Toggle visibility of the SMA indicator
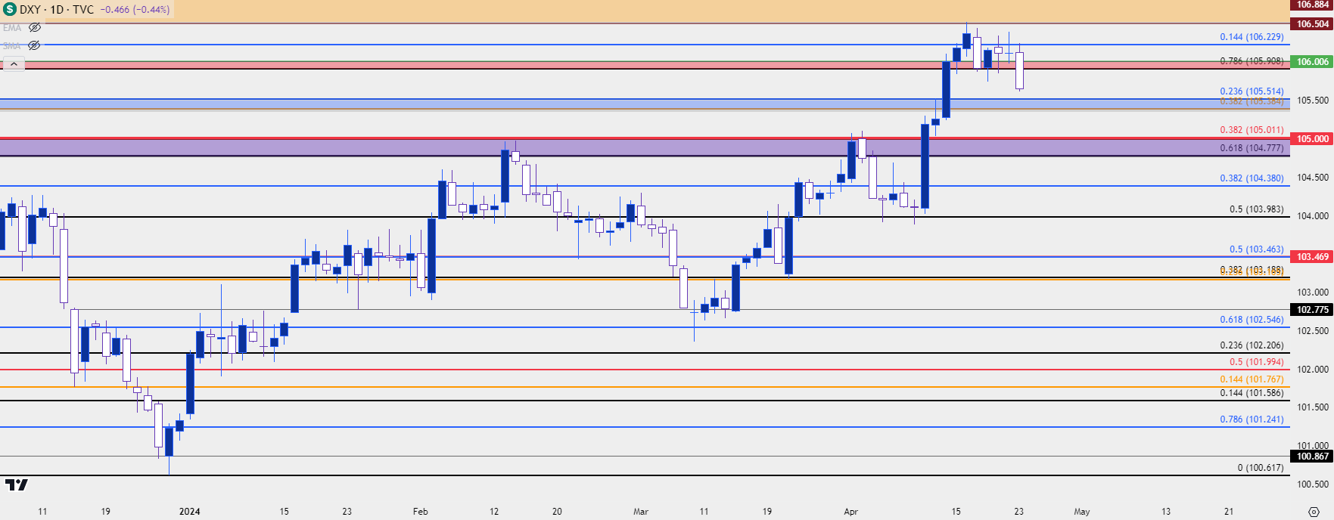Image resolution: width=1334 pixels, height=520 pixels. pyautogui.click(x=34, y=45)
